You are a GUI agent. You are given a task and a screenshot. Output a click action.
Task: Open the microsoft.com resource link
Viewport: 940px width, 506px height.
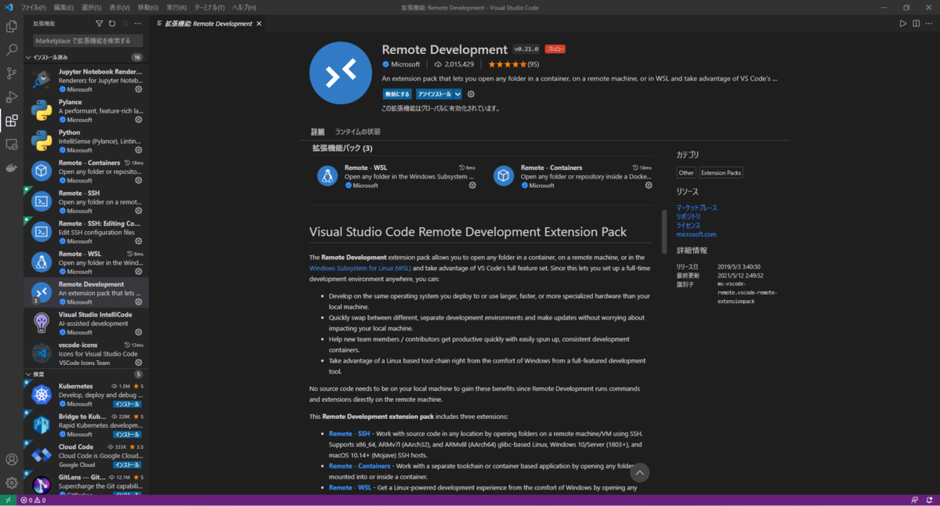[696, 234]
